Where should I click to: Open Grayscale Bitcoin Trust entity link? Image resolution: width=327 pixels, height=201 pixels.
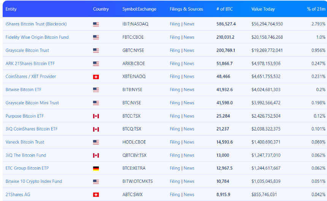(x=27, y=50)
